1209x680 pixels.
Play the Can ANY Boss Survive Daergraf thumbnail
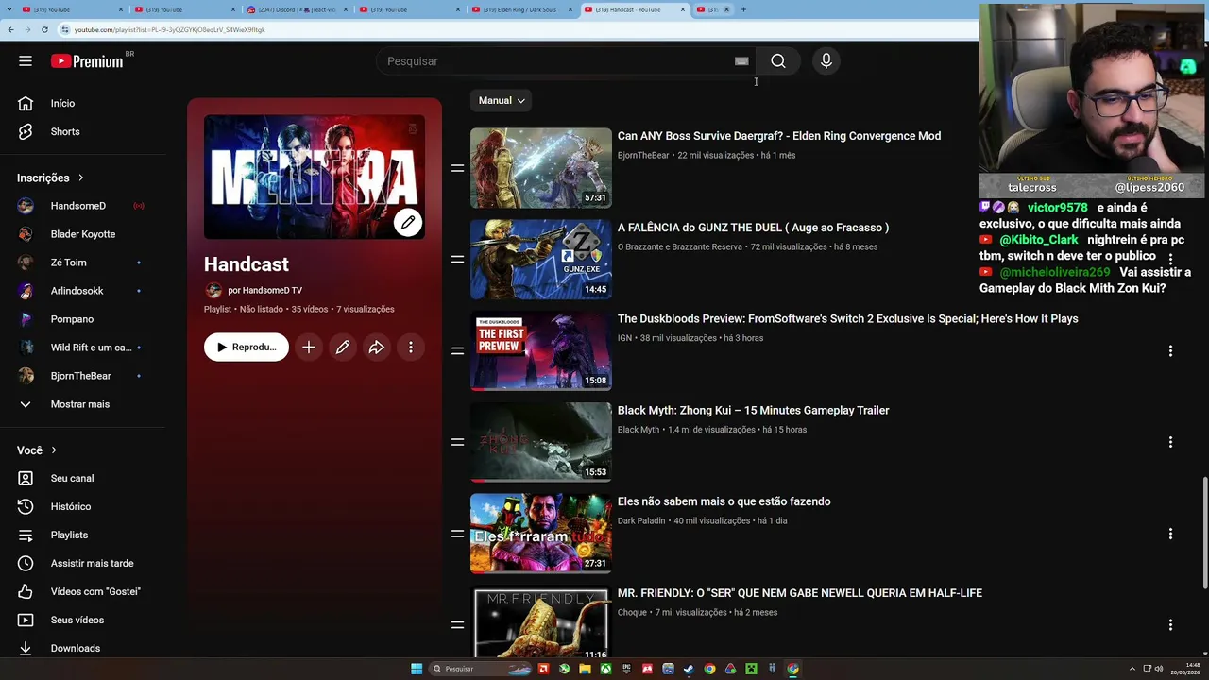tap(541, 168)
